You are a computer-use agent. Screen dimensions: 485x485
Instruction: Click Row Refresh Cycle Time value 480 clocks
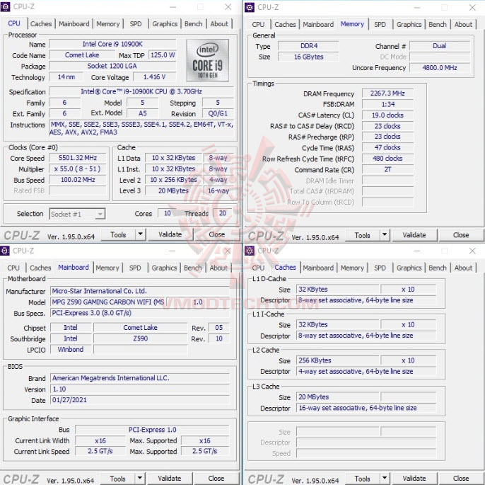[387, 159]
